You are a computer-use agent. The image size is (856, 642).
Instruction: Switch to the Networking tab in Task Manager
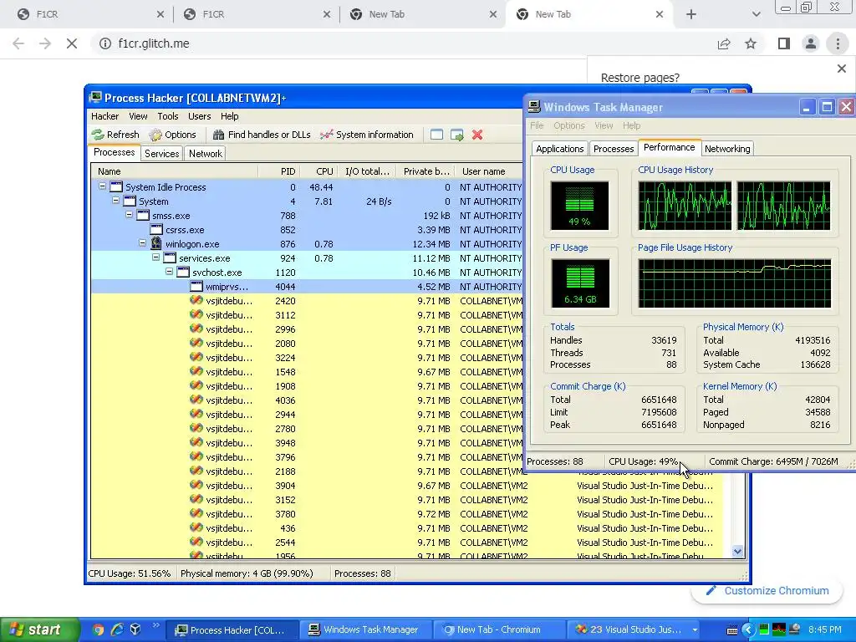tap(727, 149)
